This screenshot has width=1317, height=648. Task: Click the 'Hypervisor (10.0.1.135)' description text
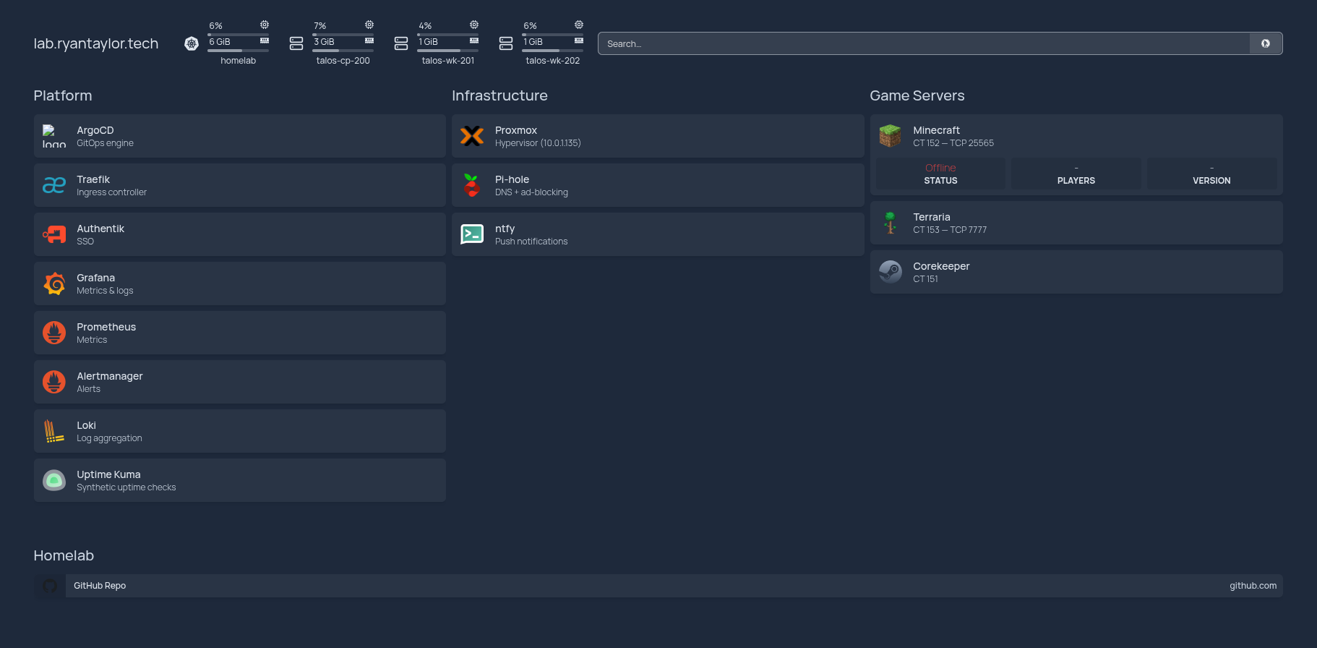point(538,143)
